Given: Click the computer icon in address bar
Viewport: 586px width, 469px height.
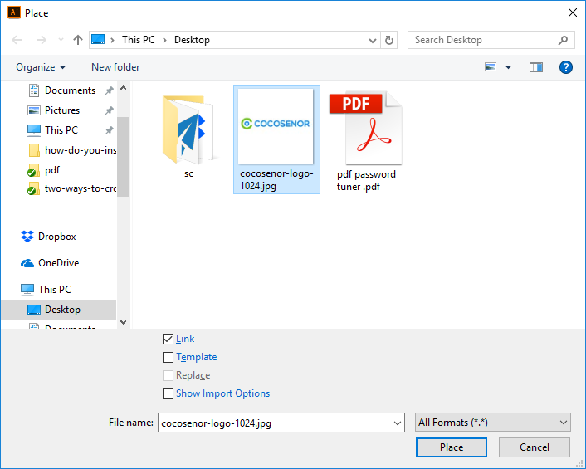Looking at the screenshot, I should pyautogui.click(x=98, y=40).
